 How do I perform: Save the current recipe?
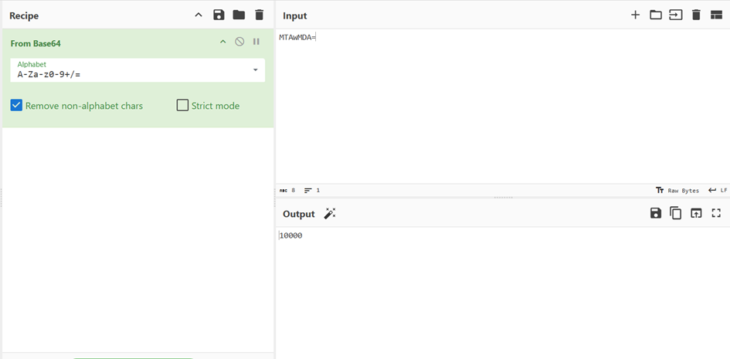tap(219, 15)
